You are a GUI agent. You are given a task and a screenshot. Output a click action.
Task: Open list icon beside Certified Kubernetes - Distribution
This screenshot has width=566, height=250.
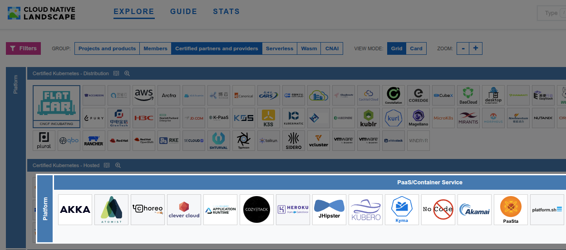tap(116, 73)
